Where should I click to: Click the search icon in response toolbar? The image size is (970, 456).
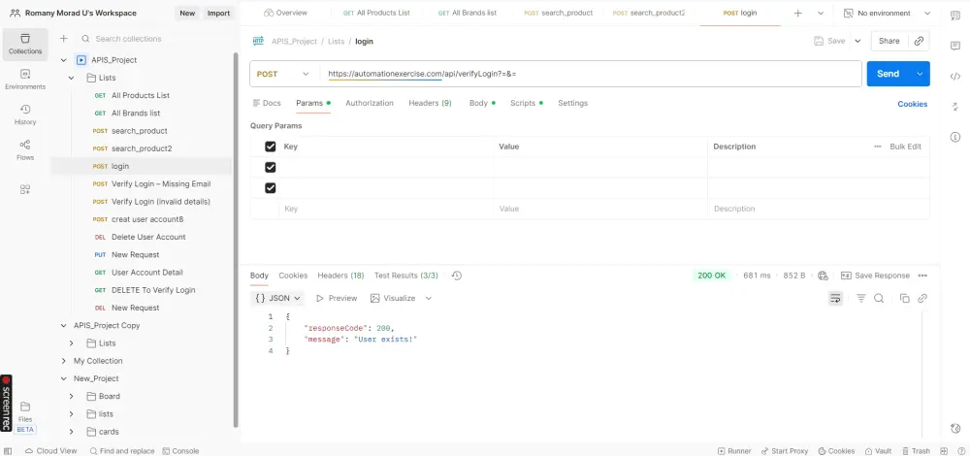click(879, 298)
